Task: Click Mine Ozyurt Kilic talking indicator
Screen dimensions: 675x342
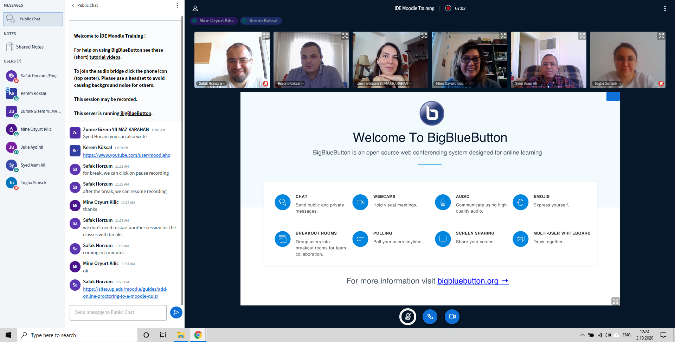Action: coord(214,20)
